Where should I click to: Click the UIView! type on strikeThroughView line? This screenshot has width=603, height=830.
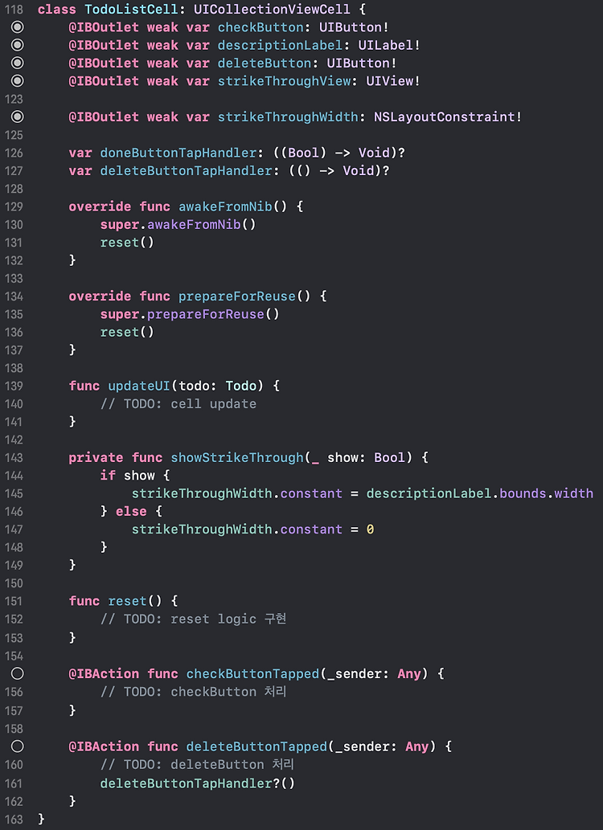393,81
